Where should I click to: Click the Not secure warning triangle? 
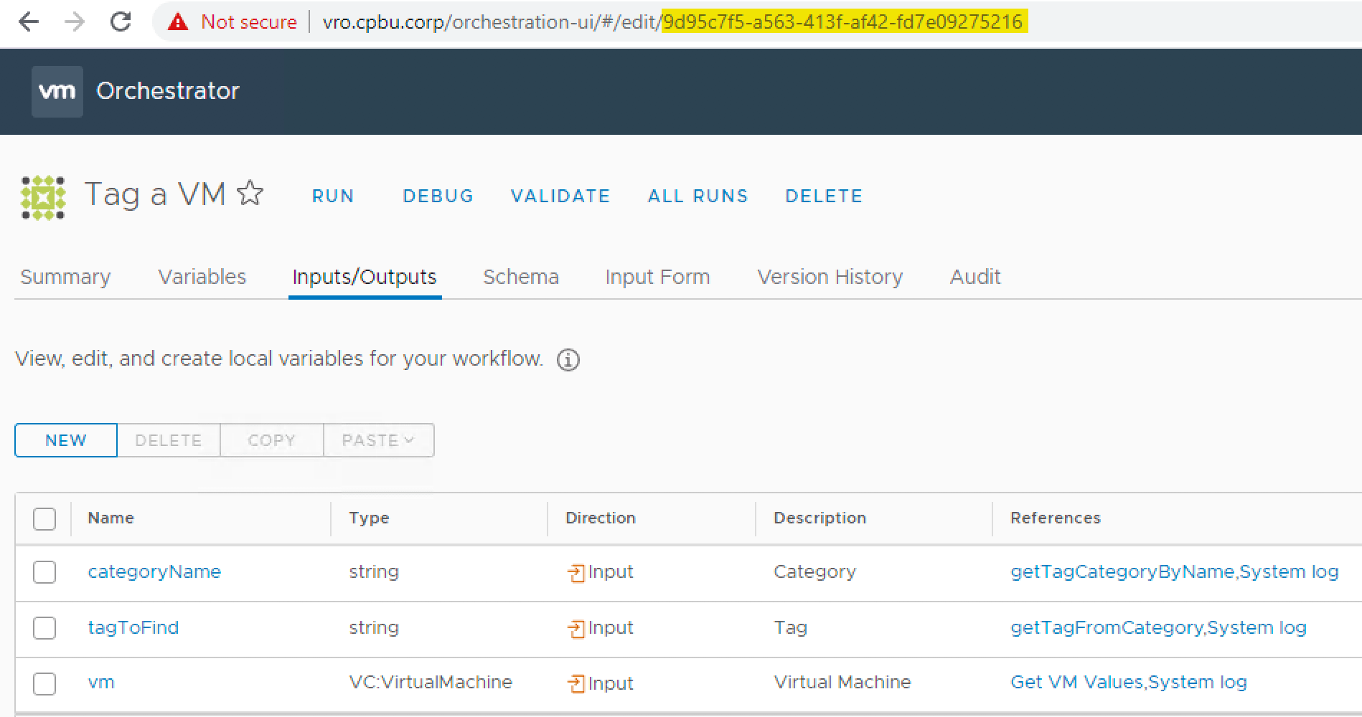178,22
